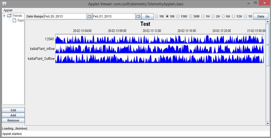Image resolution: width=271 pixels, height=138 pixels.
Task: Select the 1M interval radio button
Action: coord(157,16)
